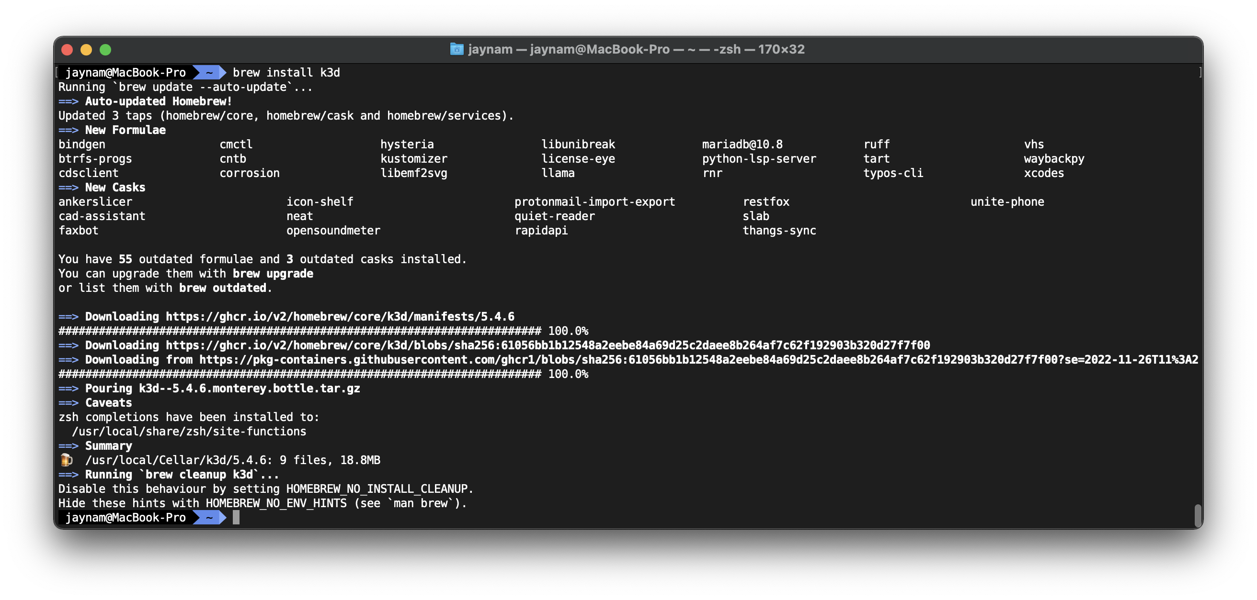Select formula name 'mariadb@10.8'
The width and height of the screenshot is (1257, 600).
pos(742,144)
